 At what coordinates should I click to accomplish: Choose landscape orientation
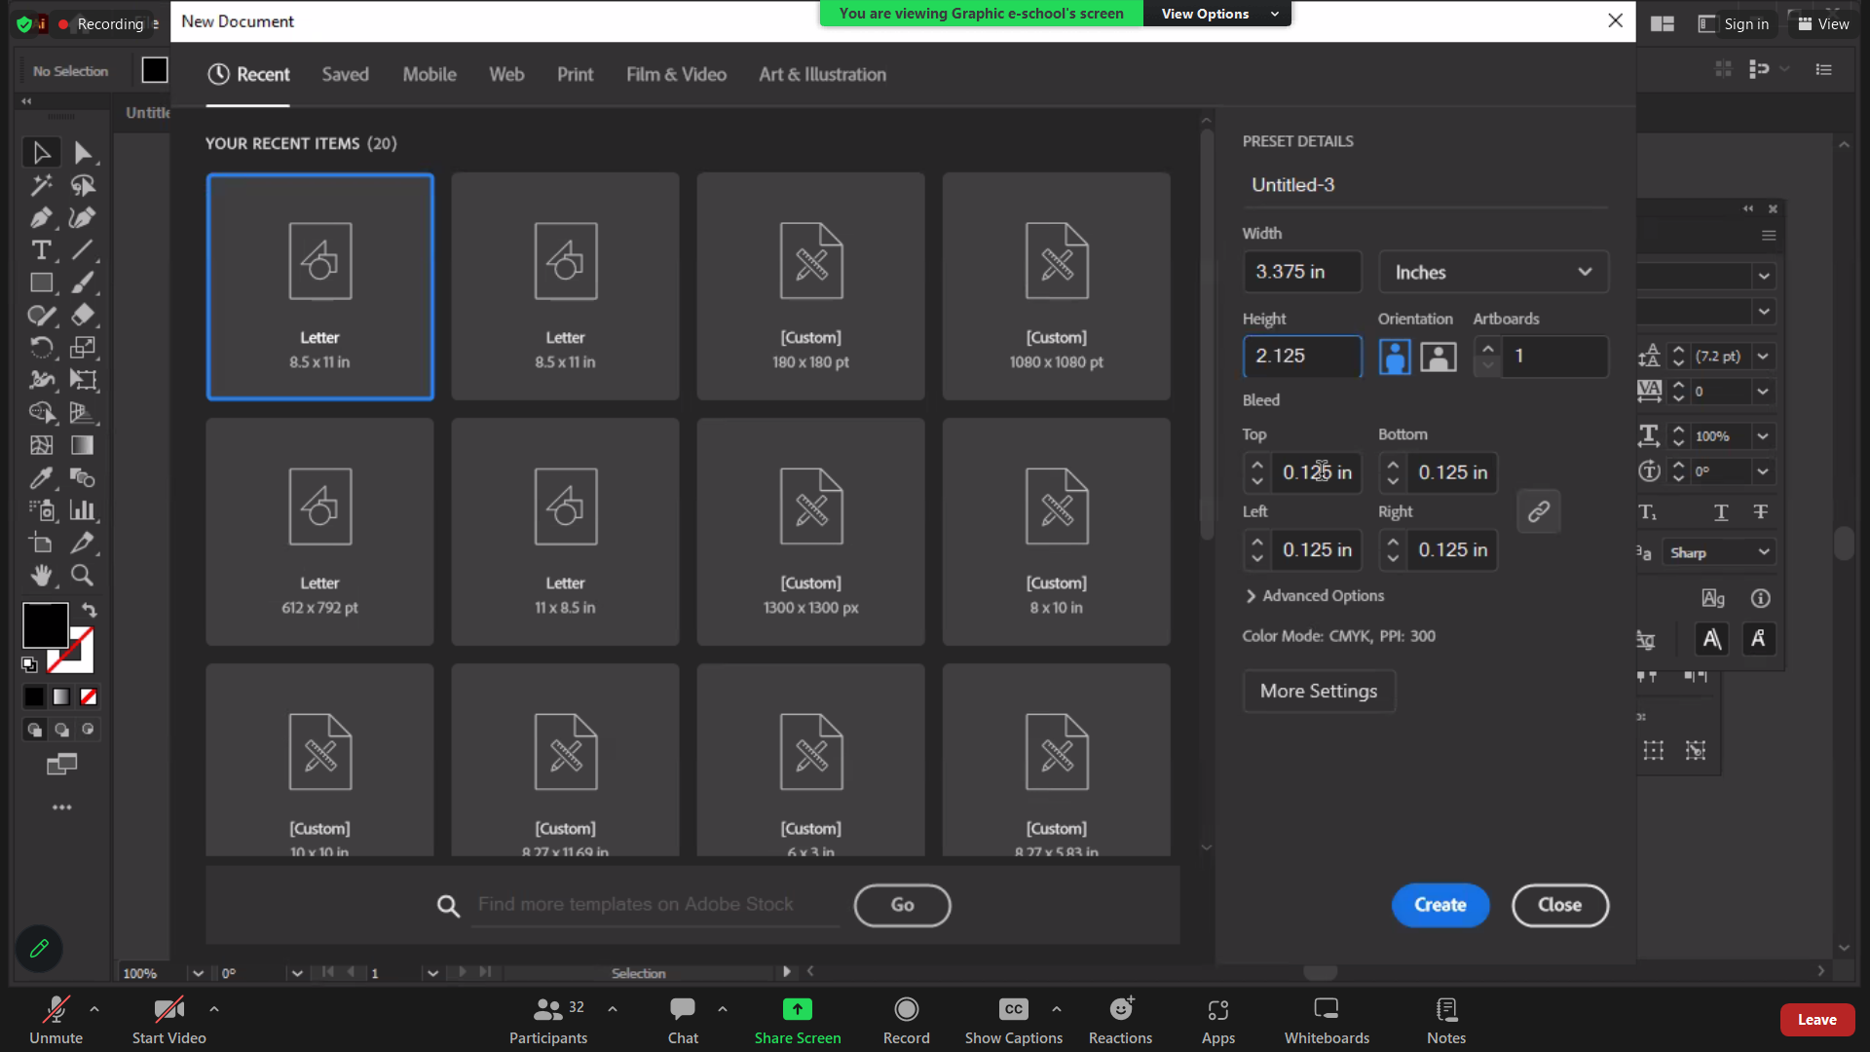[1438, 357]
